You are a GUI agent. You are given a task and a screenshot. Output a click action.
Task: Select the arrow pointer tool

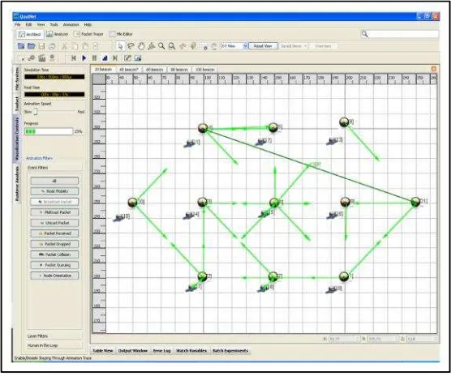(121, 46)
